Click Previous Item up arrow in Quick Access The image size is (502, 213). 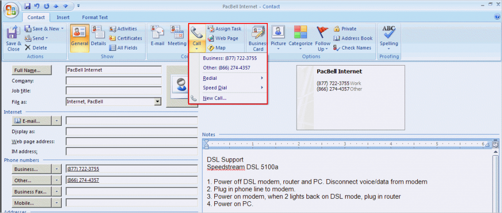(55, 6)
